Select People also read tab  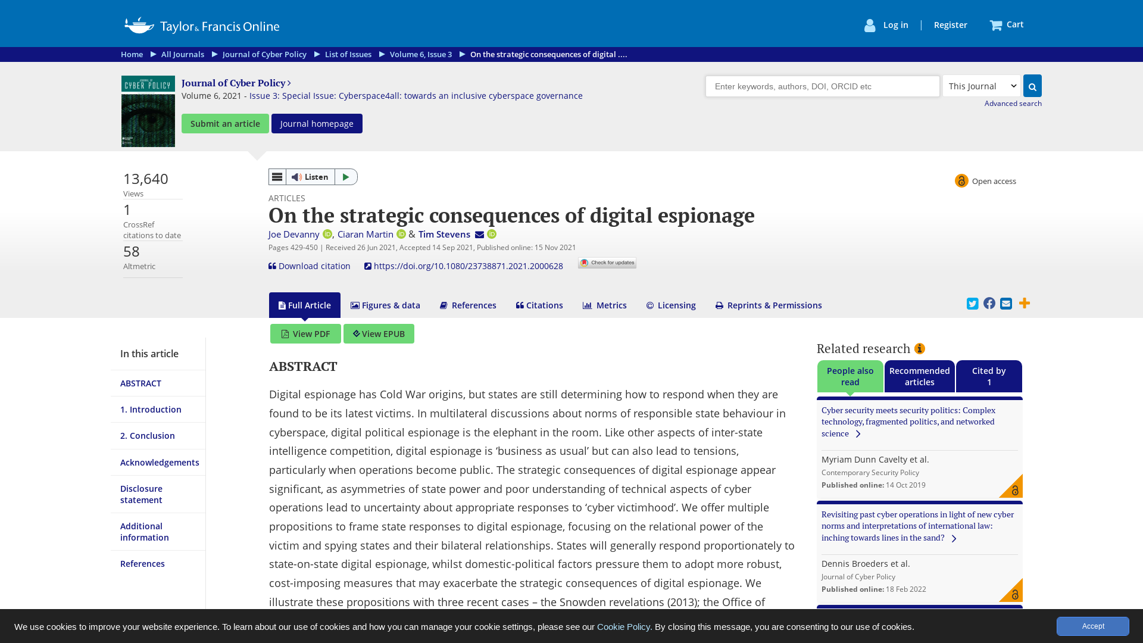coord(850,376)
